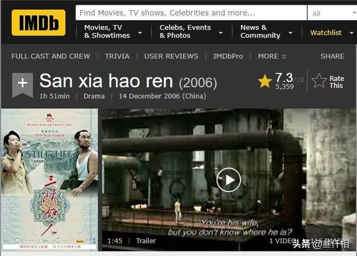This screenshot has width=357, height=256.
Task: Expand the MORE chevron menu
Action: click(x=272, y=56)
